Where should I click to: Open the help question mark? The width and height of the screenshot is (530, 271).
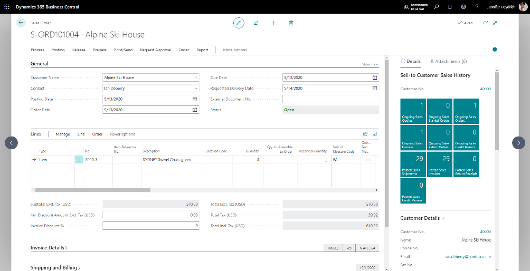(477, 7)
